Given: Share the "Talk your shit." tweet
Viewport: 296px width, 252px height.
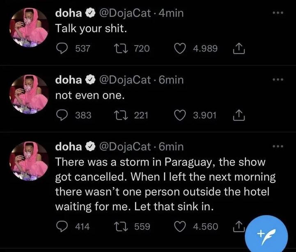Looking at the screenshot, I should tap(239, 49).
